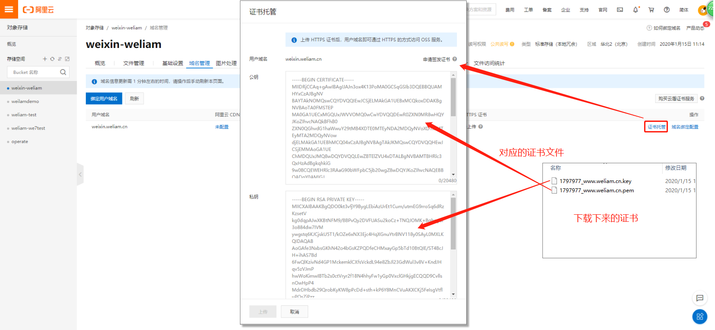Open notifications bell

636,10
